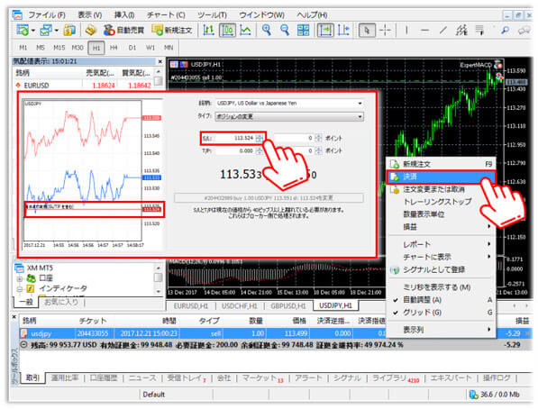Screen dimensions: 538x409
Task: Switch chart to candlesticks icon
Action: coord(227,31)
